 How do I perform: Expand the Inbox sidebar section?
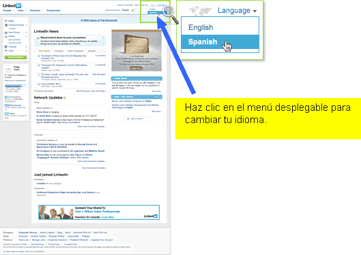click(26, 51)
